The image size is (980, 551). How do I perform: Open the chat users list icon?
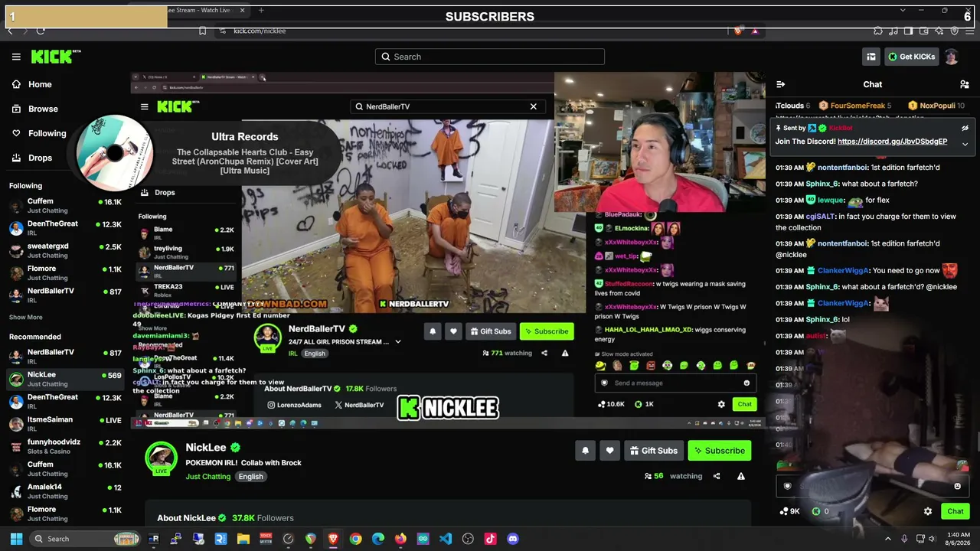(964, 84)
